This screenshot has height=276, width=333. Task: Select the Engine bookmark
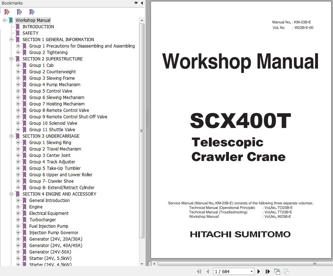36,207
